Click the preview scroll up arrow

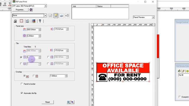154,25
